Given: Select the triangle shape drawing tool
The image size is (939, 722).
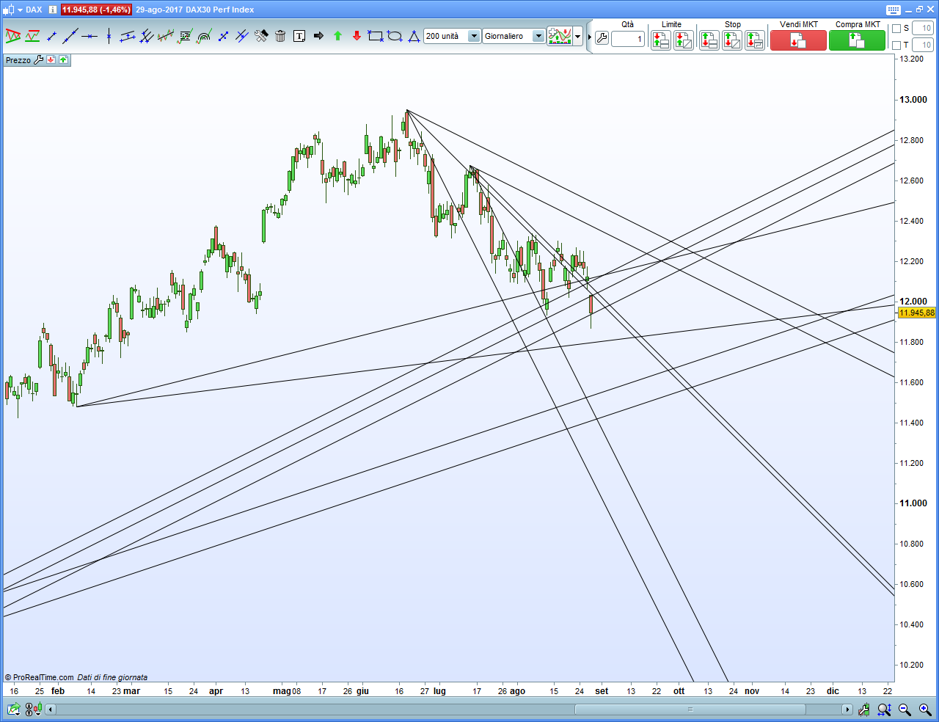Looking at the screenshot, I should click(414, 36).
